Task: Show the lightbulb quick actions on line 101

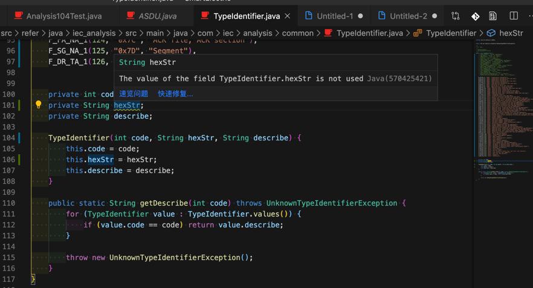Action: coord(39,105)
